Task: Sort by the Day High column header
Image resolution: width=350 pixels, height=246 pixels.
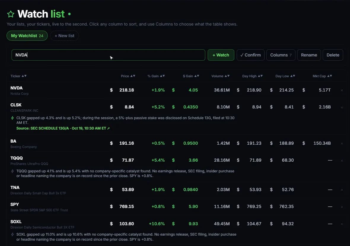Action: [252, 76]
